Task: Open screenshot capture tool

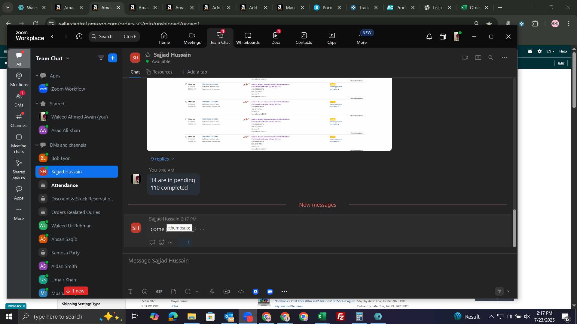Action: tap(188, 292)
